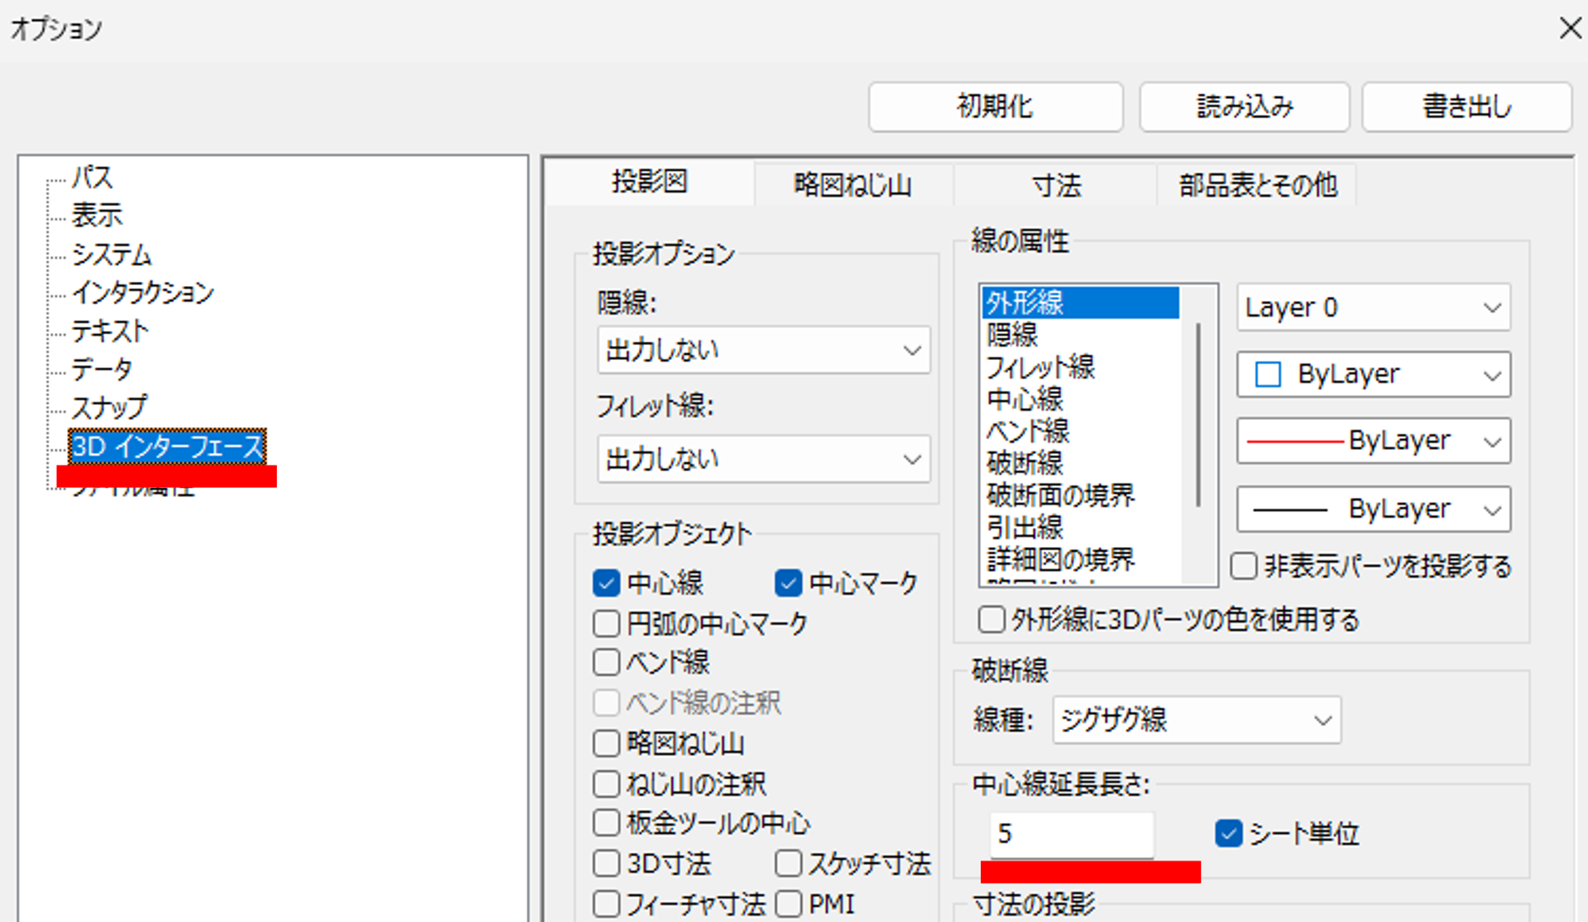This screenshot has width=1588, height=922.
Task: Open the 隠線 output dropdown
Action: [x=763, y=350]
